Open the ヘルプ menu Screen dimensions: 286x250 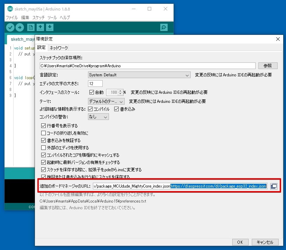[x=65, y=18]
